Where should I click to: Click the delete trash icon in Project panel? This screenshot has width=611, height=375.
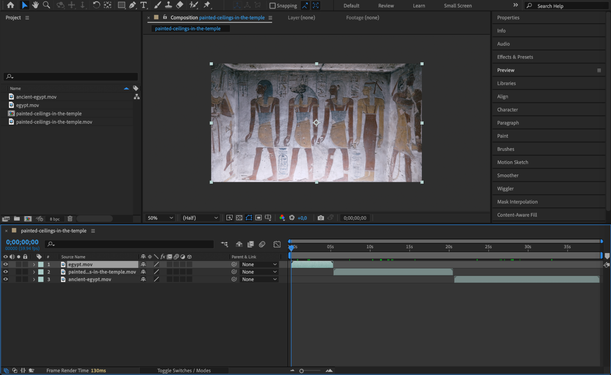pyautogui.click(x=70, y=219)
